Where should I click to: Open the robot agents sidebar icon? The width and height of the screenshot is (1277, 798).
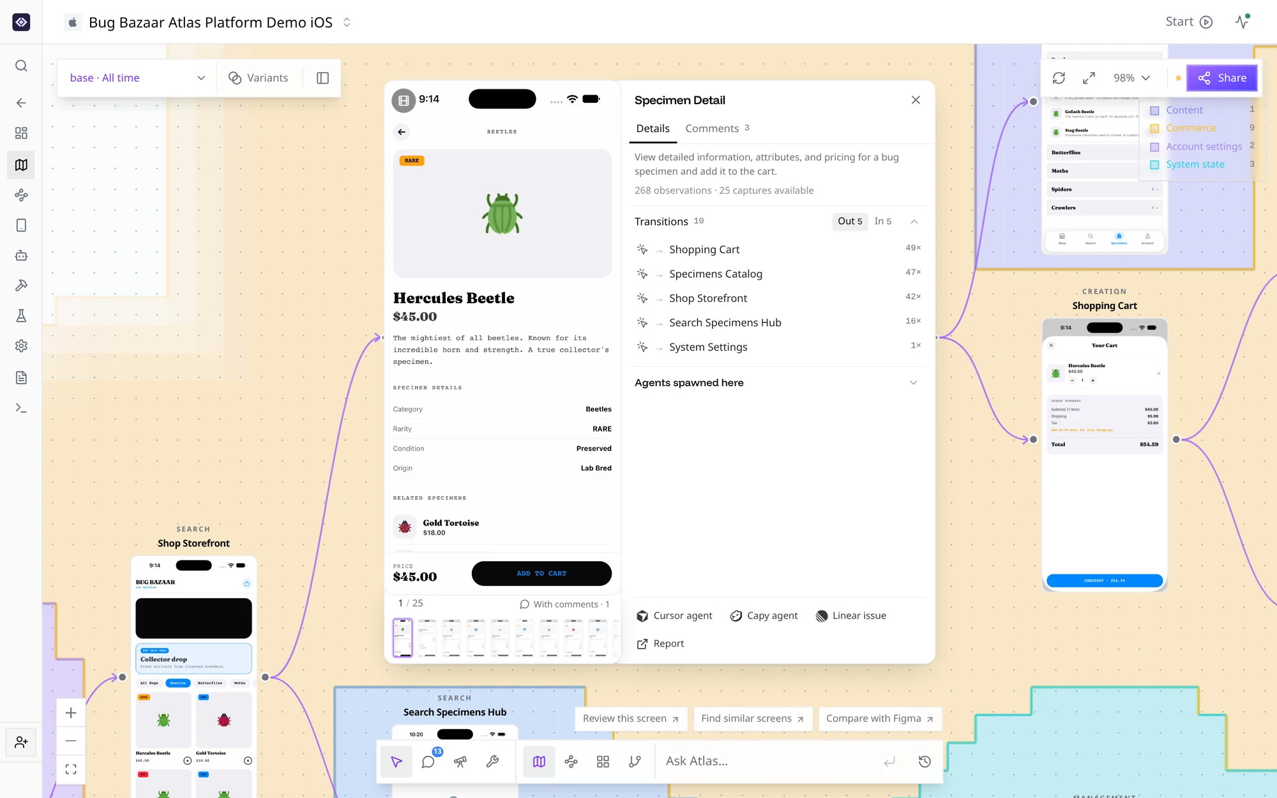(x=21, y=255)
